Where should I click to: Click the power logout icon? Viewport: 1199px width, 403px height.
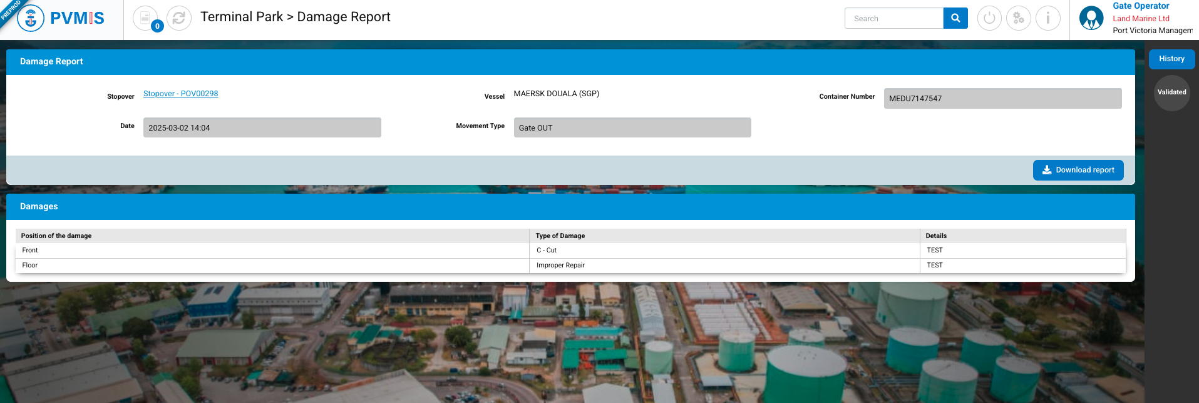click(989, 18)
